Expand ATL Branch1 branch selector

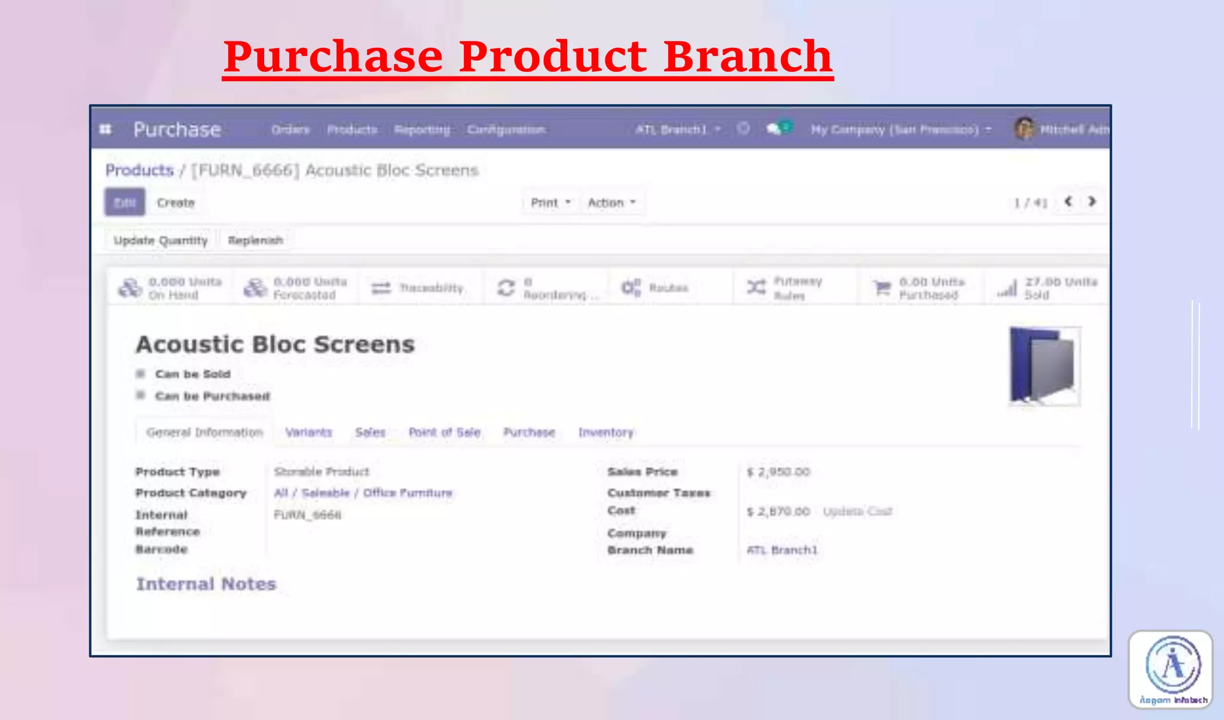point(678,129)
